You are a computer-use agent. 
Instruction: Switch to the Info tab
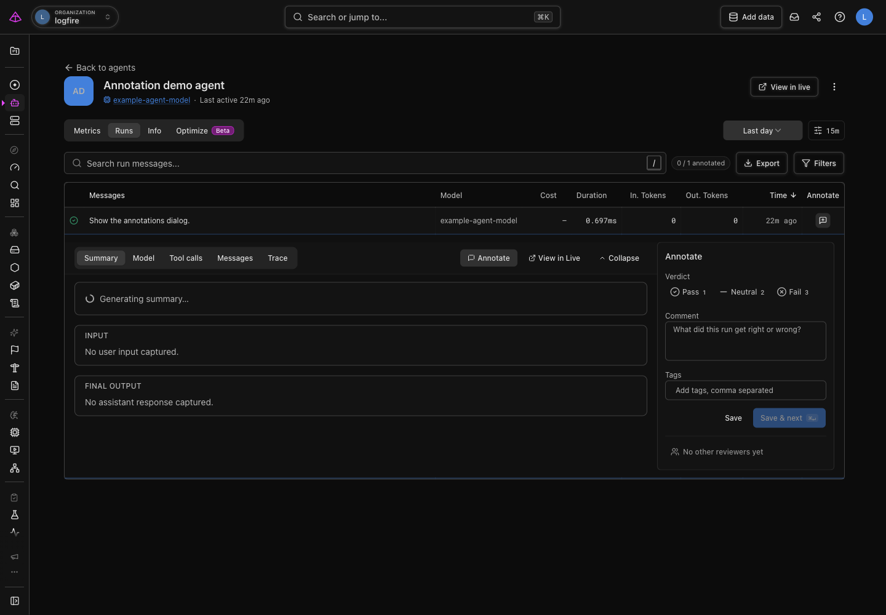point(154,131)
